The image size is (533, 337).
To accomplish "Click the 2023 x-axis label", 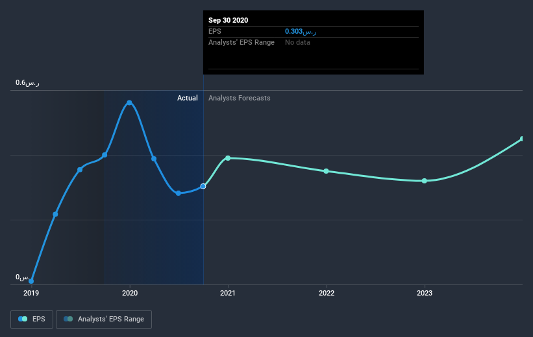I will tap(425, 293).
